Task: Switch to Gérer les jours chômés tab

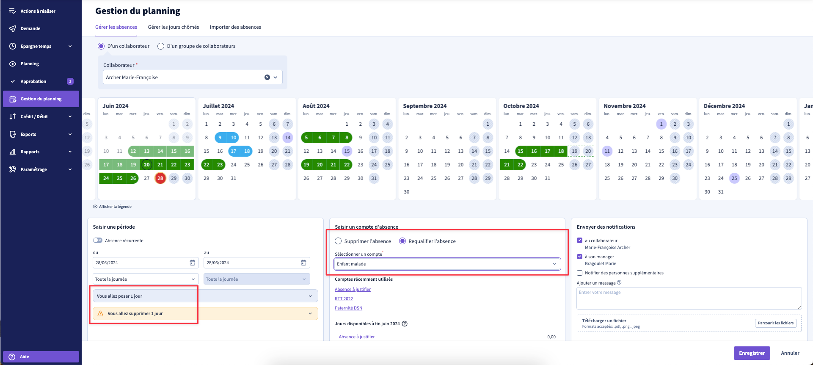Action: point(174,27)
